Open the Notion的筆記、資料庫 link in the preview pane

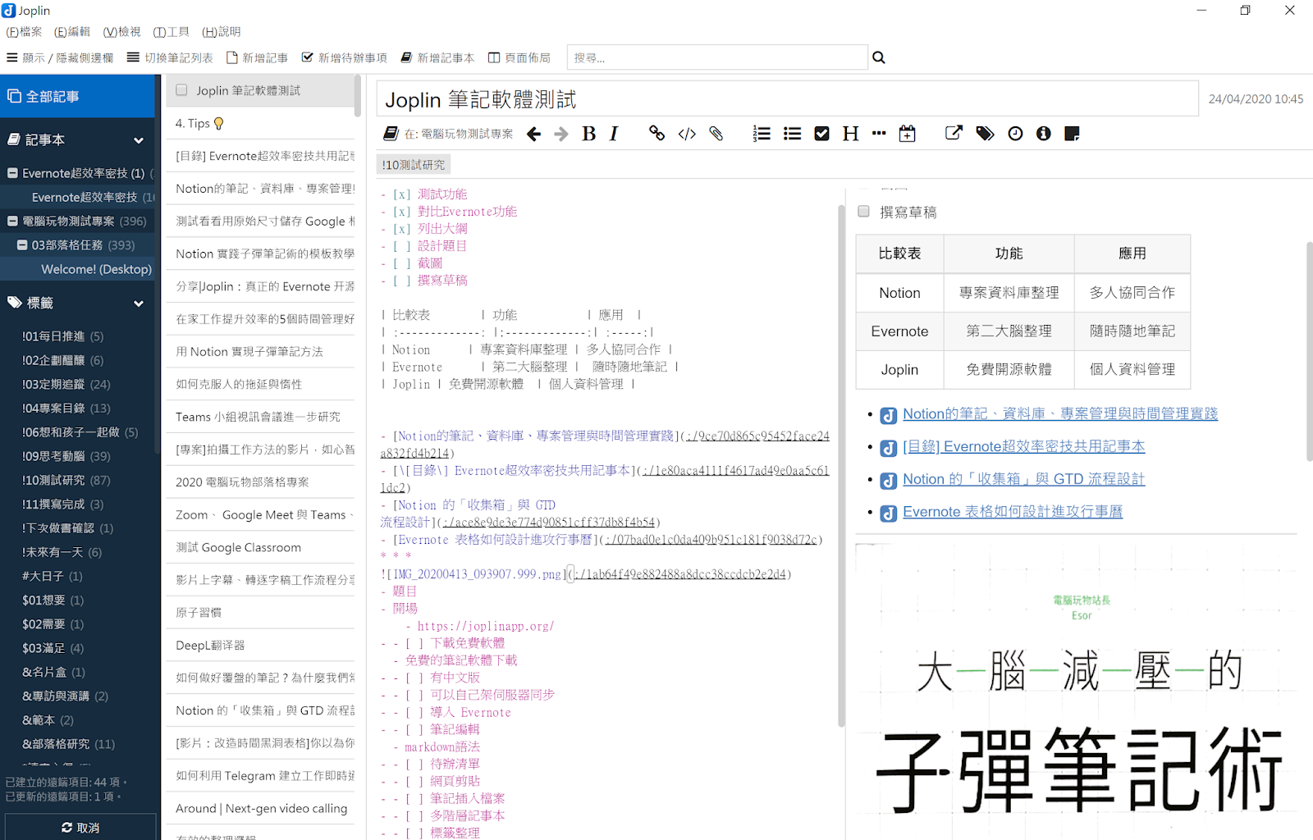(x=1060, y=414)
